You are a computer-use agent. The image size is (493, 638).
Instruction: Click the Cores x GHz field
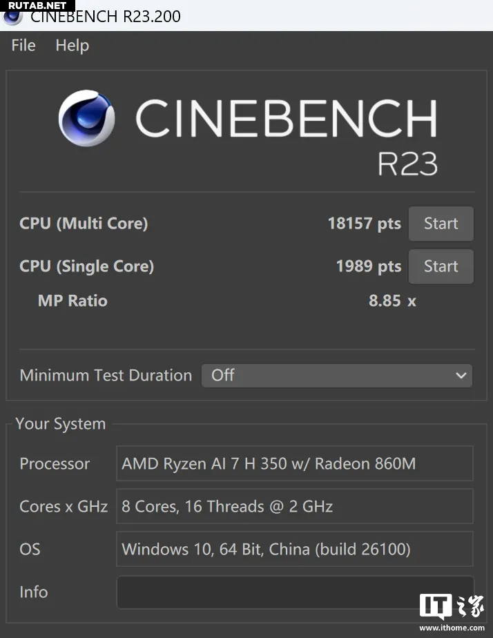click(295, 506)
